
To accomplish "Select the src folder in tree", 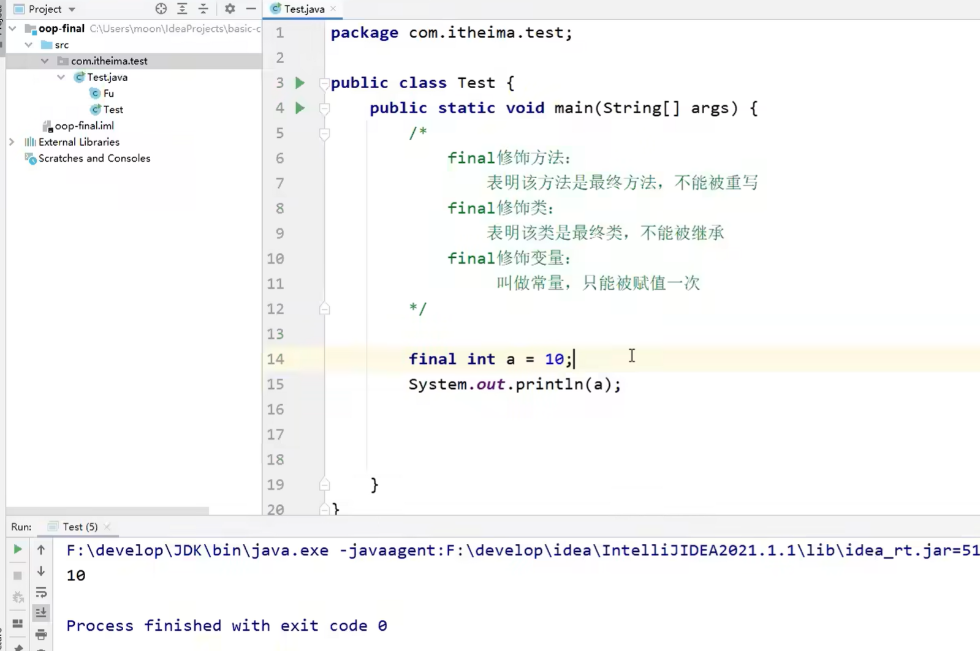I will pos(61,45).
